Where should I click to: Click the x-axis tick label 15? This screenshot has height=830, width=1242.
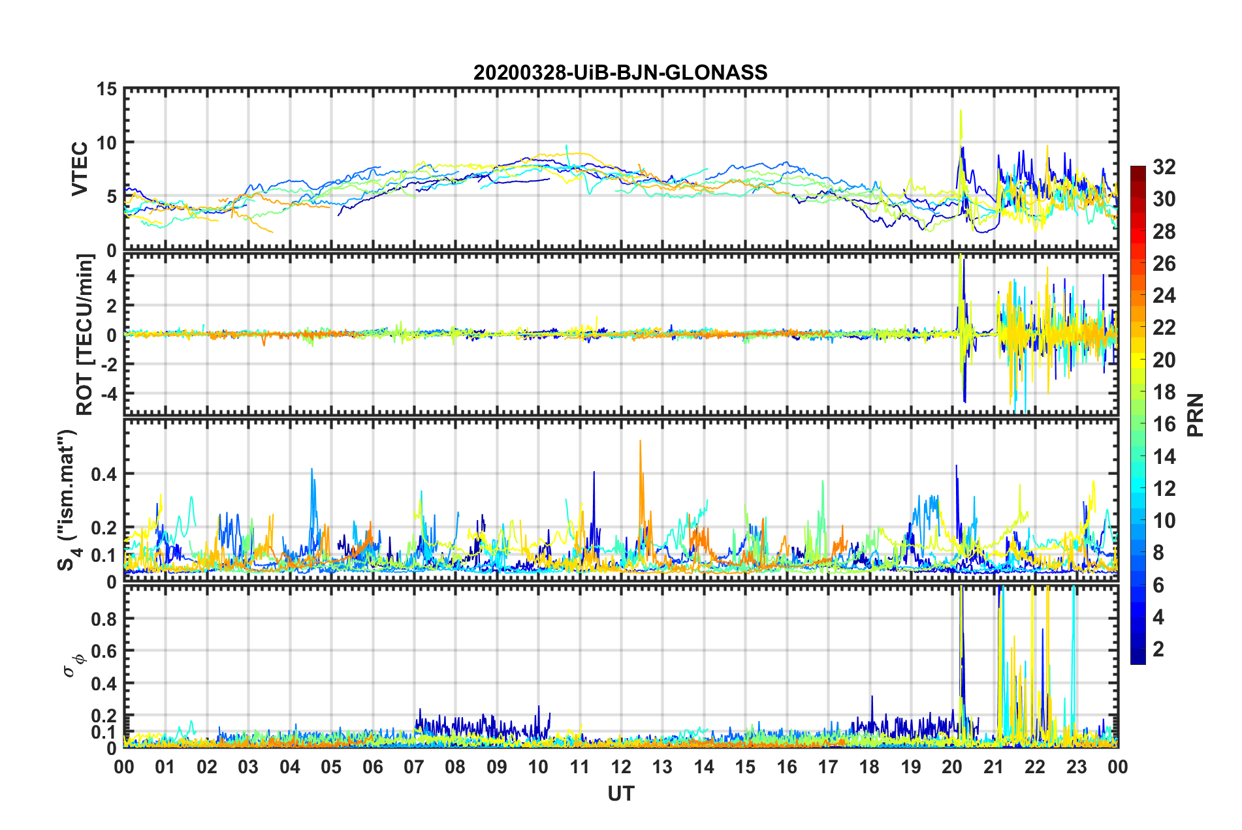click(x=745, y=767)
